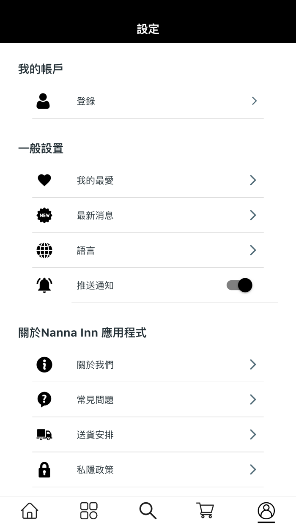
Task: Tap the question mark FAQ icon
Action: point(44,400)
